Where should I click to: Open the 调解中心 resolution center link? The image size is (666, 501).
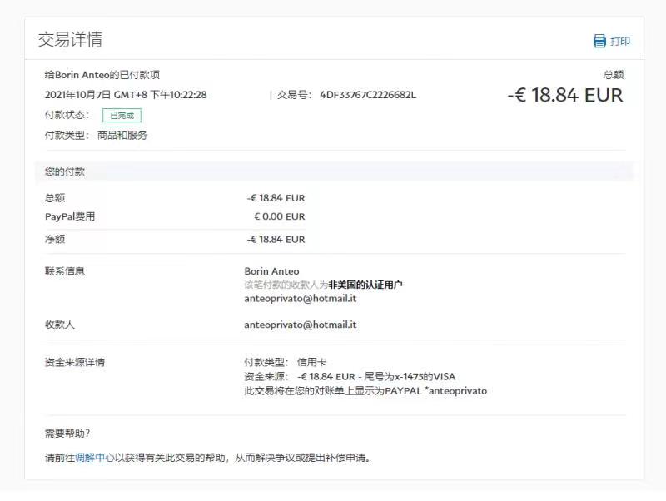pyautogui.click(x=95, y=457)
